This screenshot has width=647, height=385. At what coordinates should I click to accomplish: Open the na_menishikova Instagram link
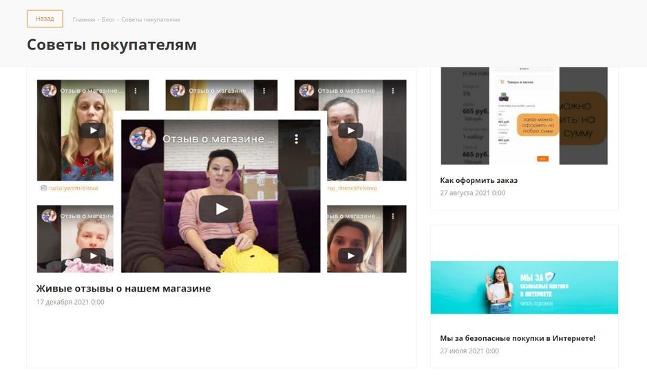pos(352,188)
